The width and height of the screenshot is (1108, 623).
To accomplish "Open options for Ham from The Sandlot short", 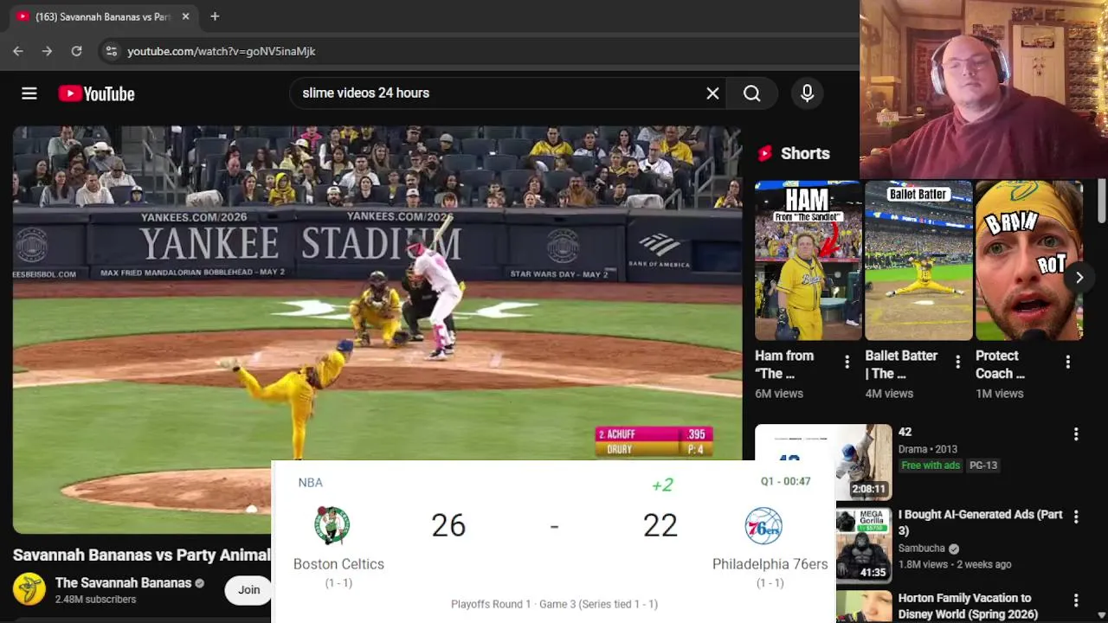I will (x=847, y=363).
